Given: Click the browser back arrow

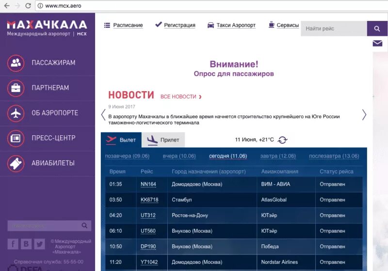Looking at the screenshot, I should click(7, 6).
